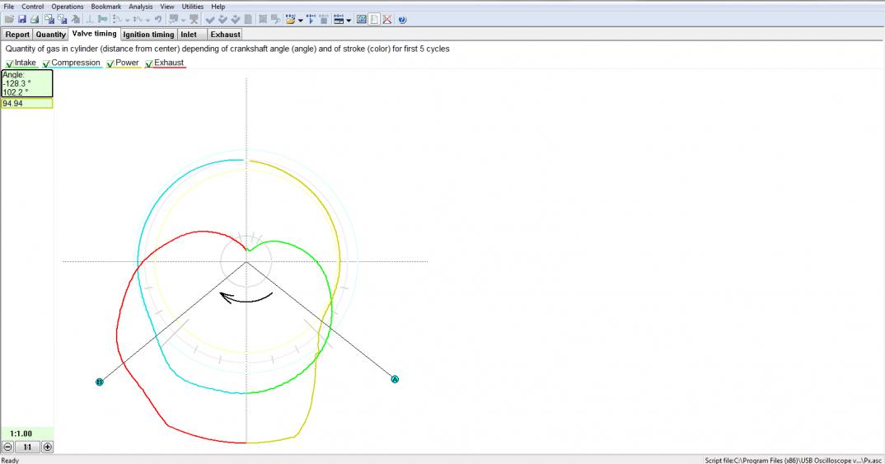Toggle the Power stroke checkbox

coord(110,63)
